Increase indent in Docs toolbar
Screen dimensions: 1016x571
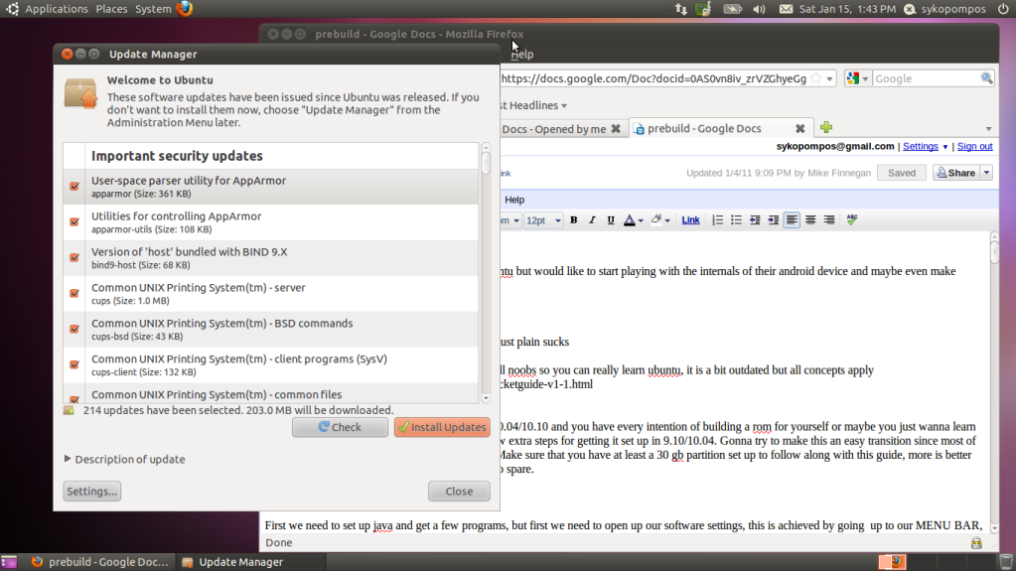(x=773, y=220)
